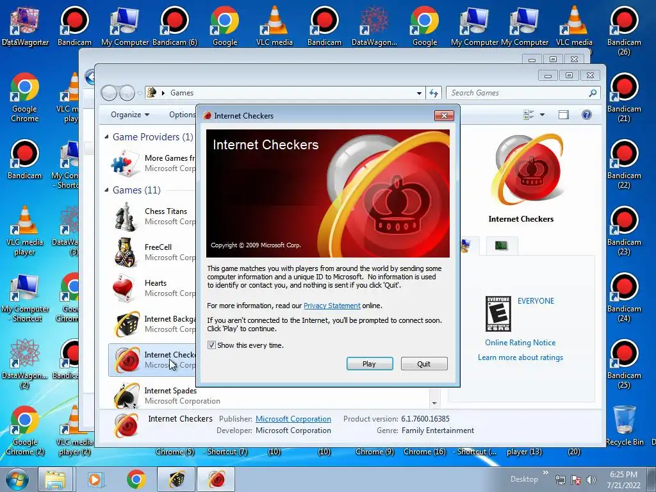This screenshot has width=656, height=492.
Task: Click the taskbar clock showing 6:25 PM
Action: [623, 480]
